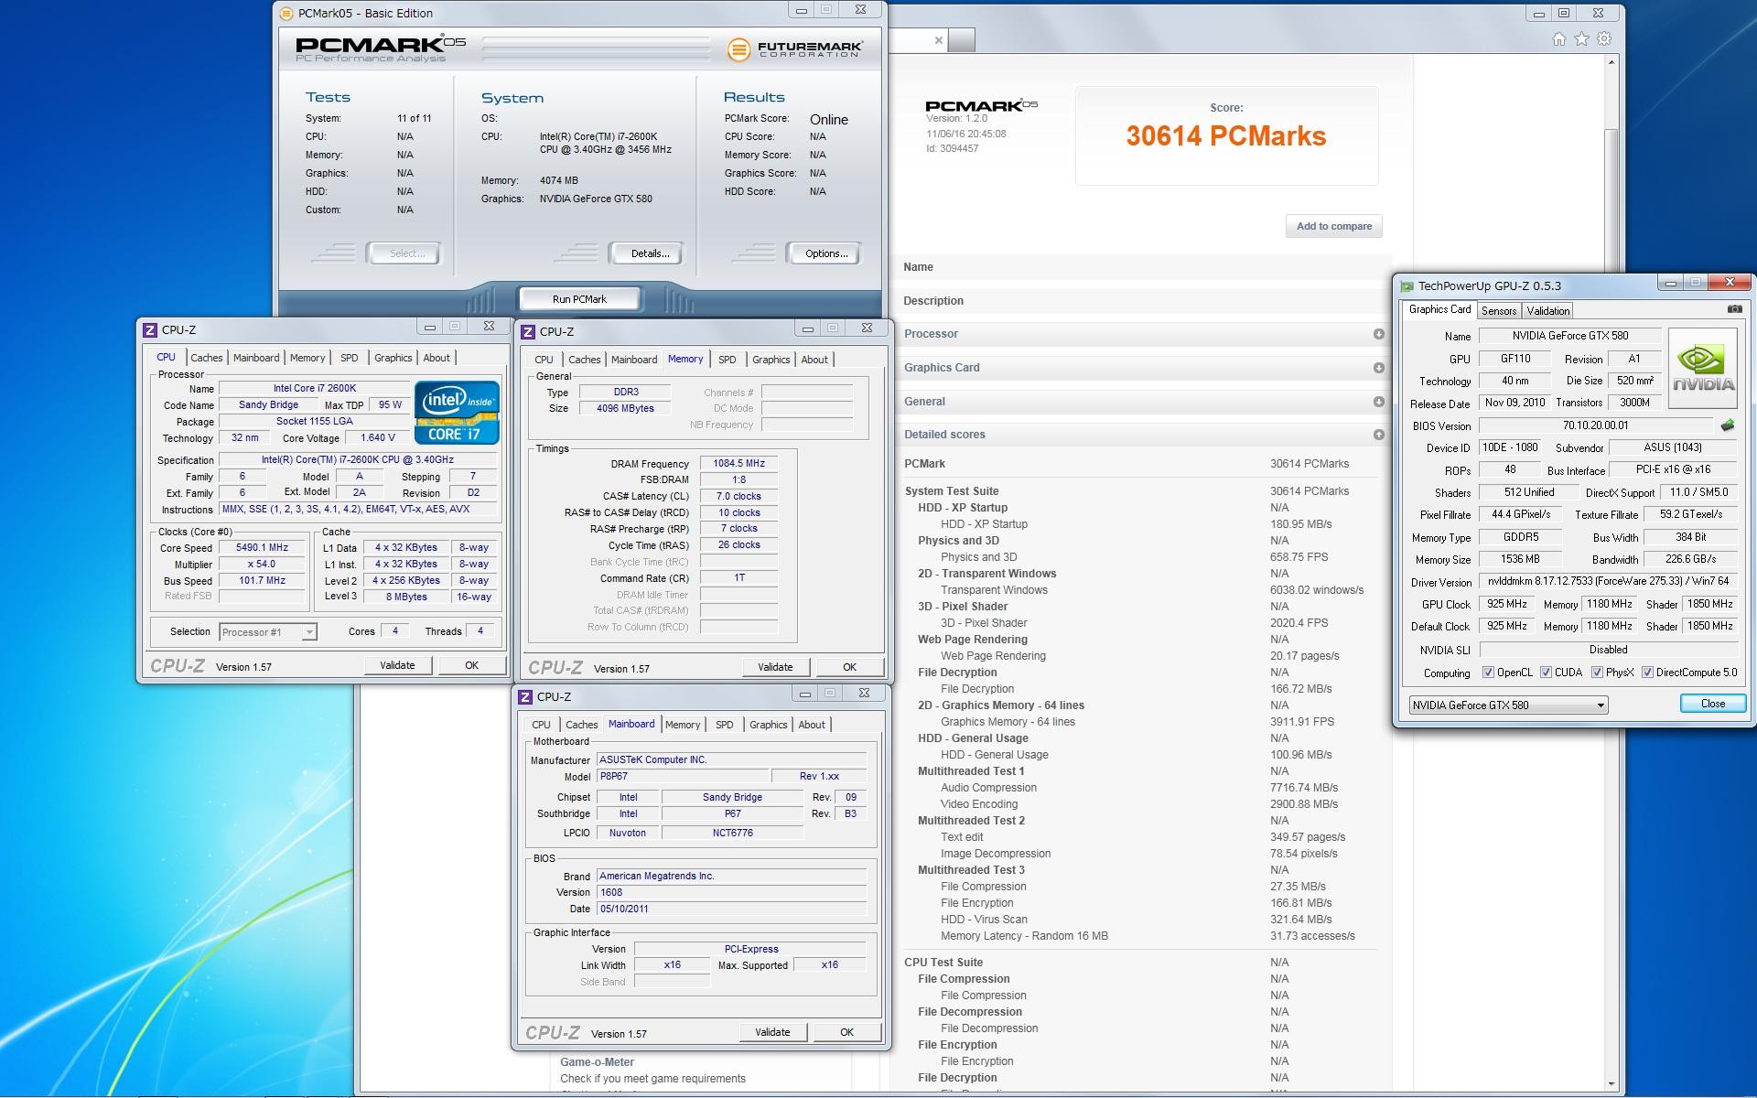Expand the General section on results page

[1378, 402]
